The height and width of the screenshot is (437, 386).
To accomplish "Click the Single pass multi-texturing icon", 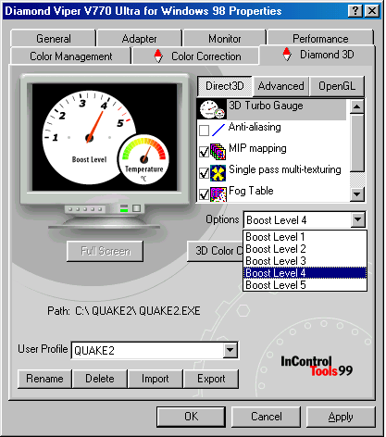I will (218, 173).
